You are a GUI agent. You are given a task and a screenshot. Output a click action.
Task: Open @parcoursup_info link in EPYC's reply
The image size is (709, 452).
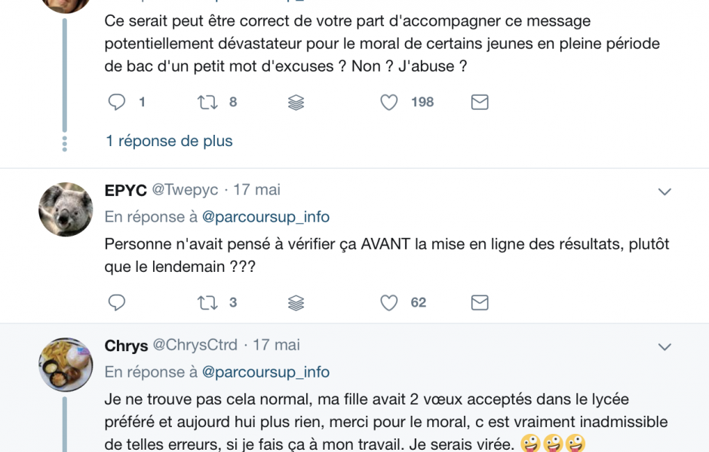[265, 217]
